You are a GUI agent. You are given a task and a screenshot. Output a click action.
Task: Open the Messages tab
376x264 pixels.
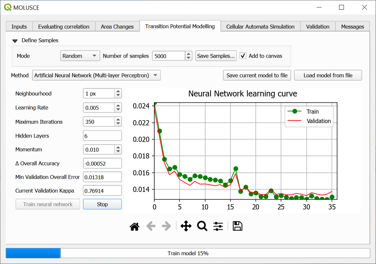353,26
